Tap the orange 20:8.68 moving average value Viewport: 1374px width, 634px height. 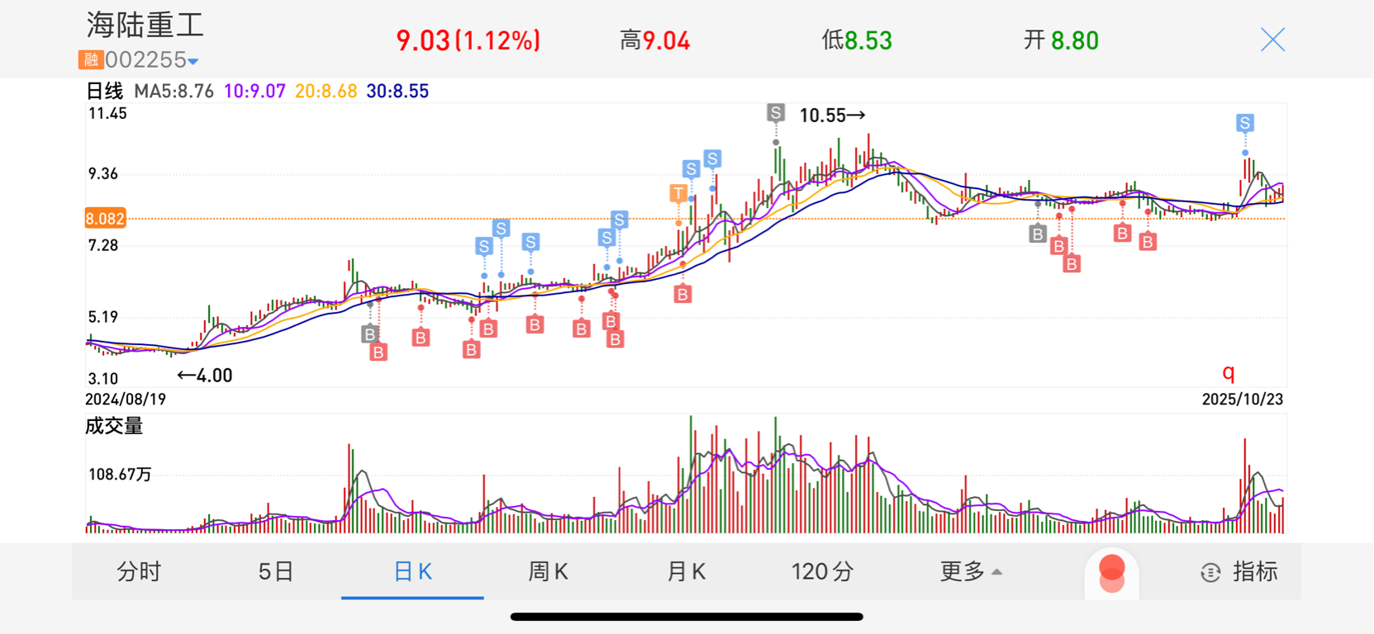pos(326,91)
